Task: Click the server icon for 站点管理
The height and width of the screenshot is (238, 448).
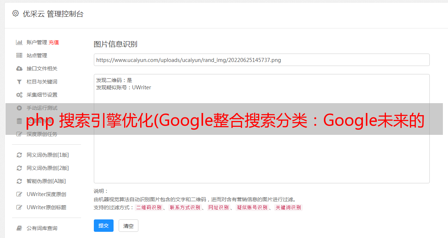Action: point(19,55)
